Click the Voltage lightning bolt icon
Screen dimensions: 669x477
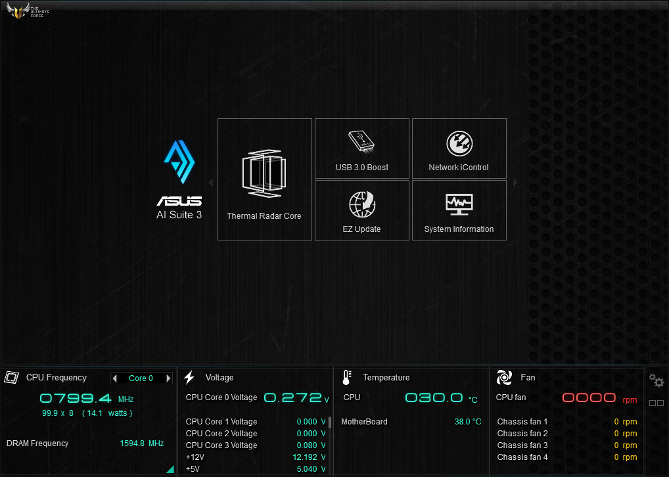pos(189,377)
